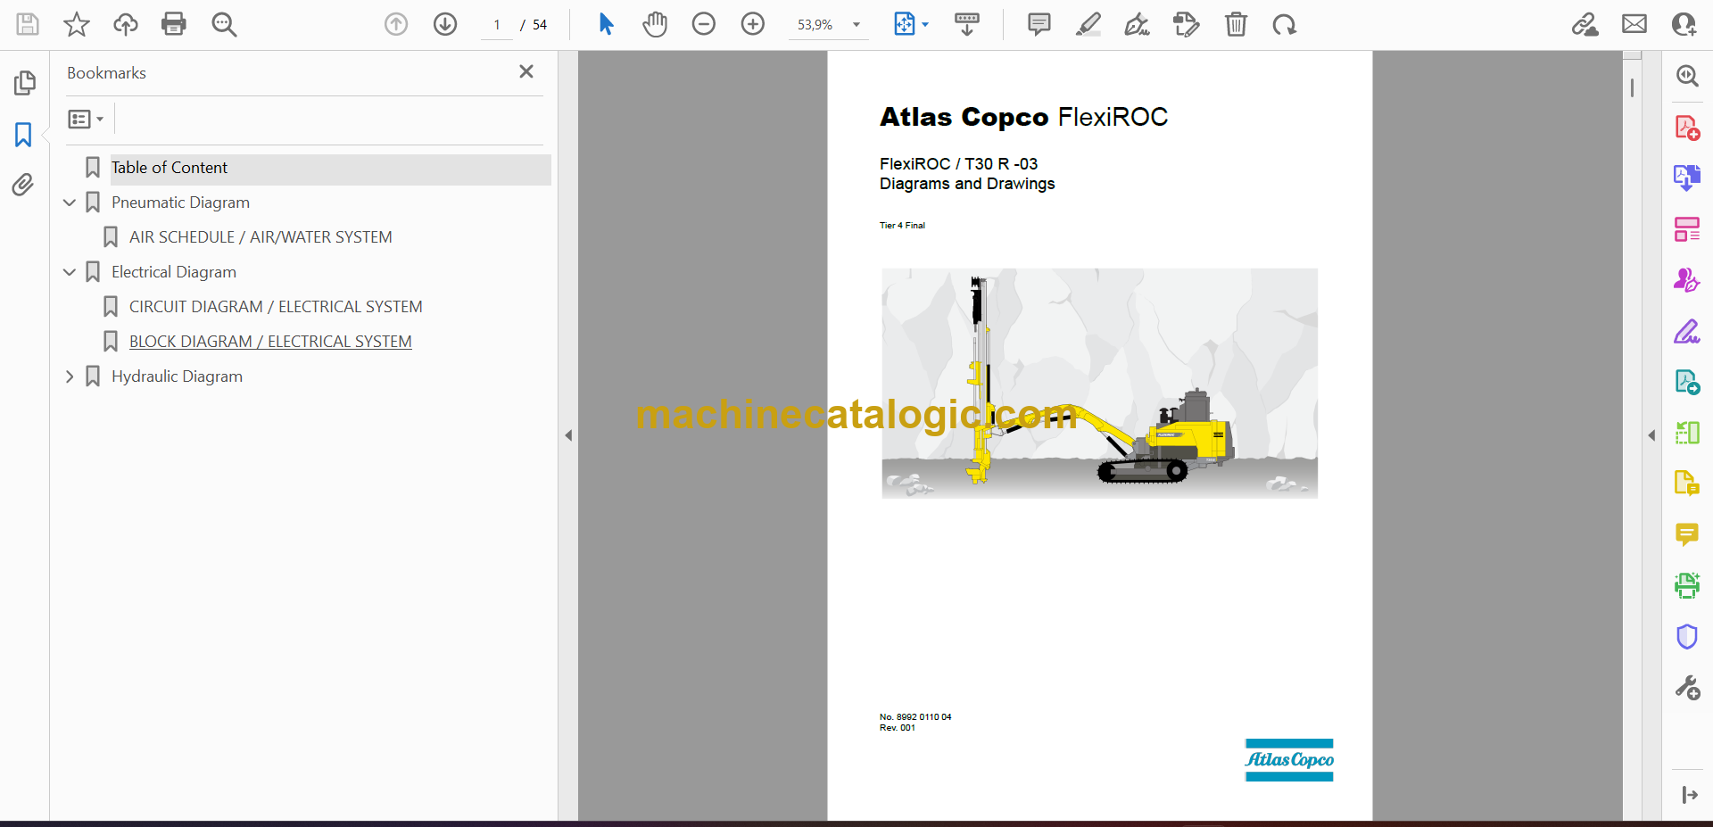Click the yellow page-with-note tool icon

click(x=1687, y=484)
